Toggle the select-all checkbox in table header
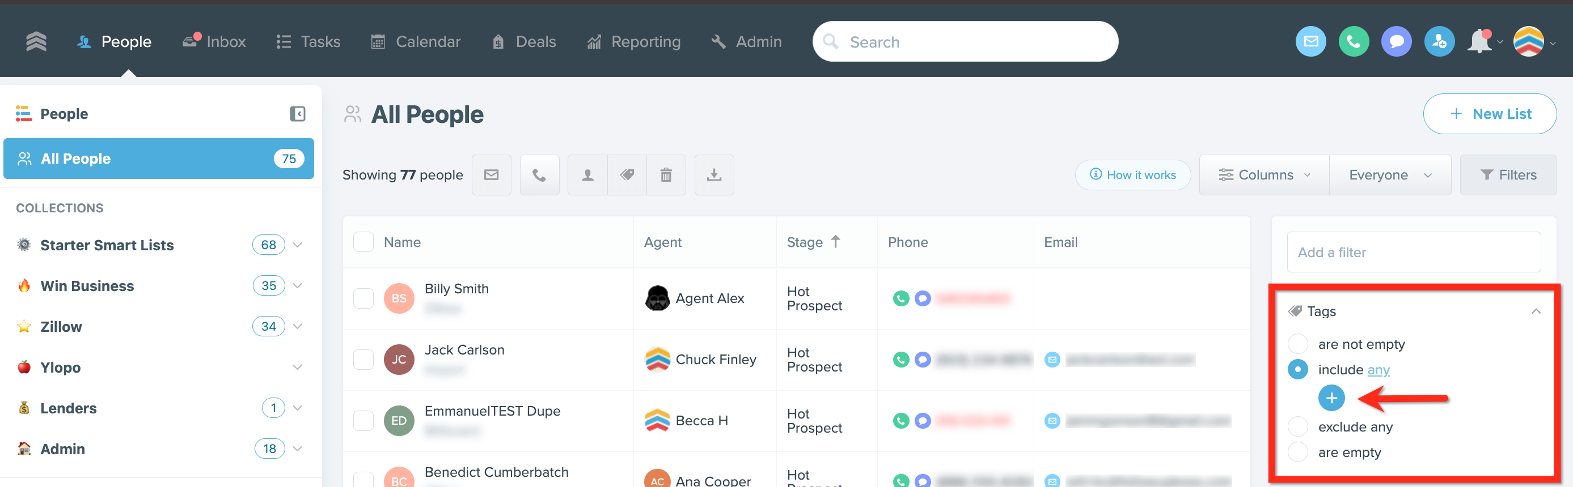The width and height of the screenshot is (1573, 487). [363, 242]
